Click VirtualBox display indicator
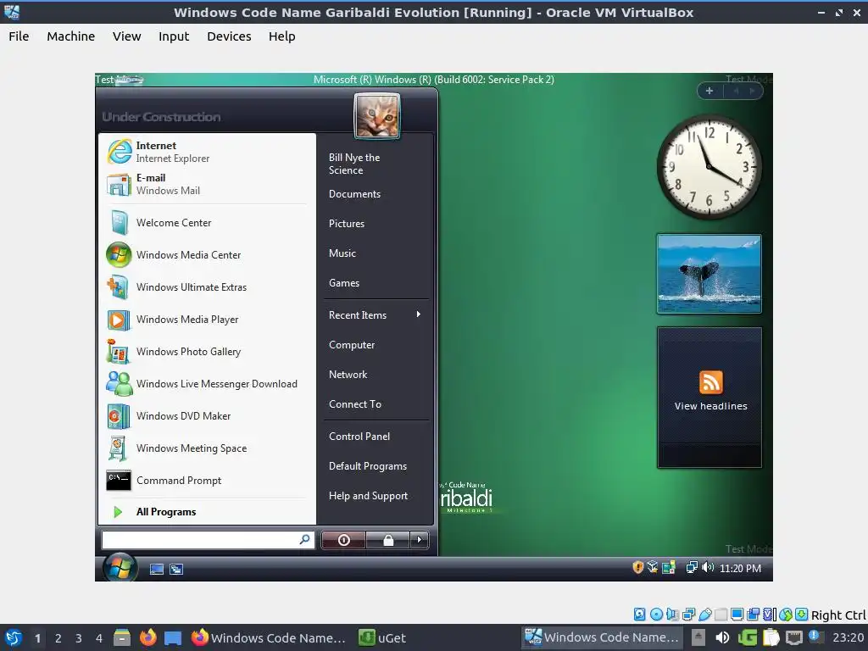The width and height of the screenshot is (868, 651). 737,614
